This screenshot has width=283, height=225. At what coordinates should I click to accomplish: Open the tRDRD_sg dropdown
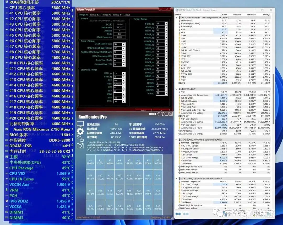166,24
